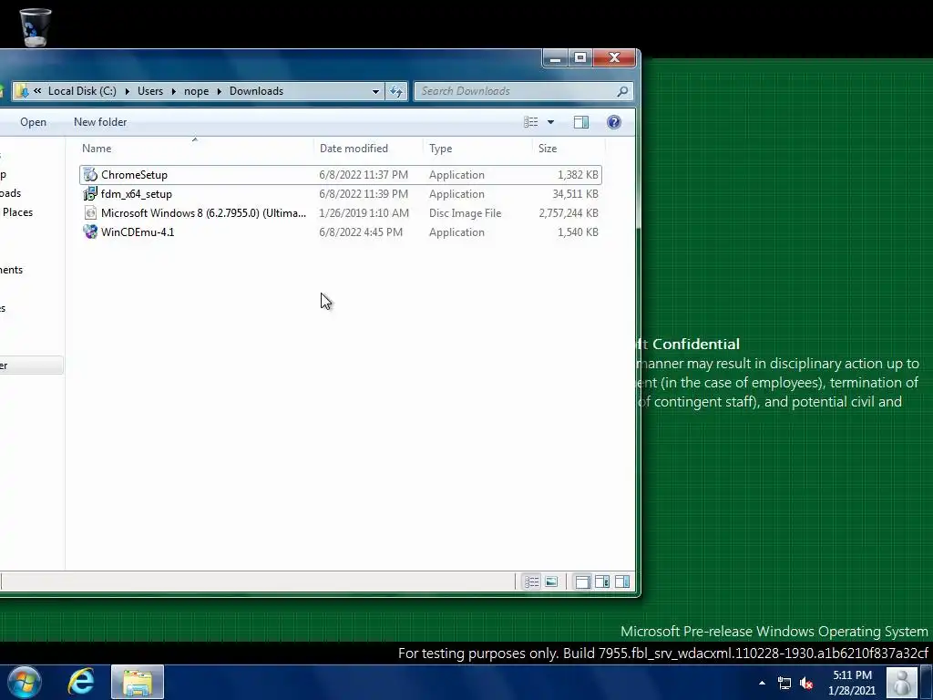The width and height of the screenshot is (933, 700).
Task: Click the Open toolbar button
Action: point(33,122)
